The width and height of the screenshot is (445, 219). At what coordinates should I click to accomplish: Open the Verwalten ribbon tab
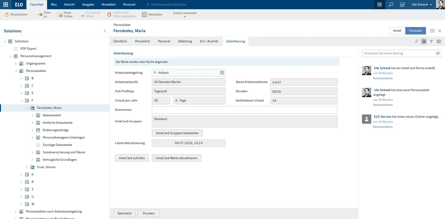click(x=108, y=4)
